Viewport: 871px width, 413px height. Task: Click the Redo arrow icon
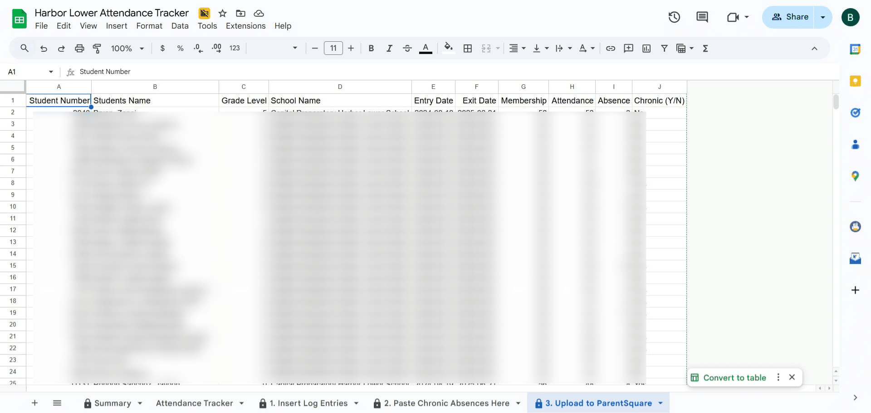[x=61, y=48]
